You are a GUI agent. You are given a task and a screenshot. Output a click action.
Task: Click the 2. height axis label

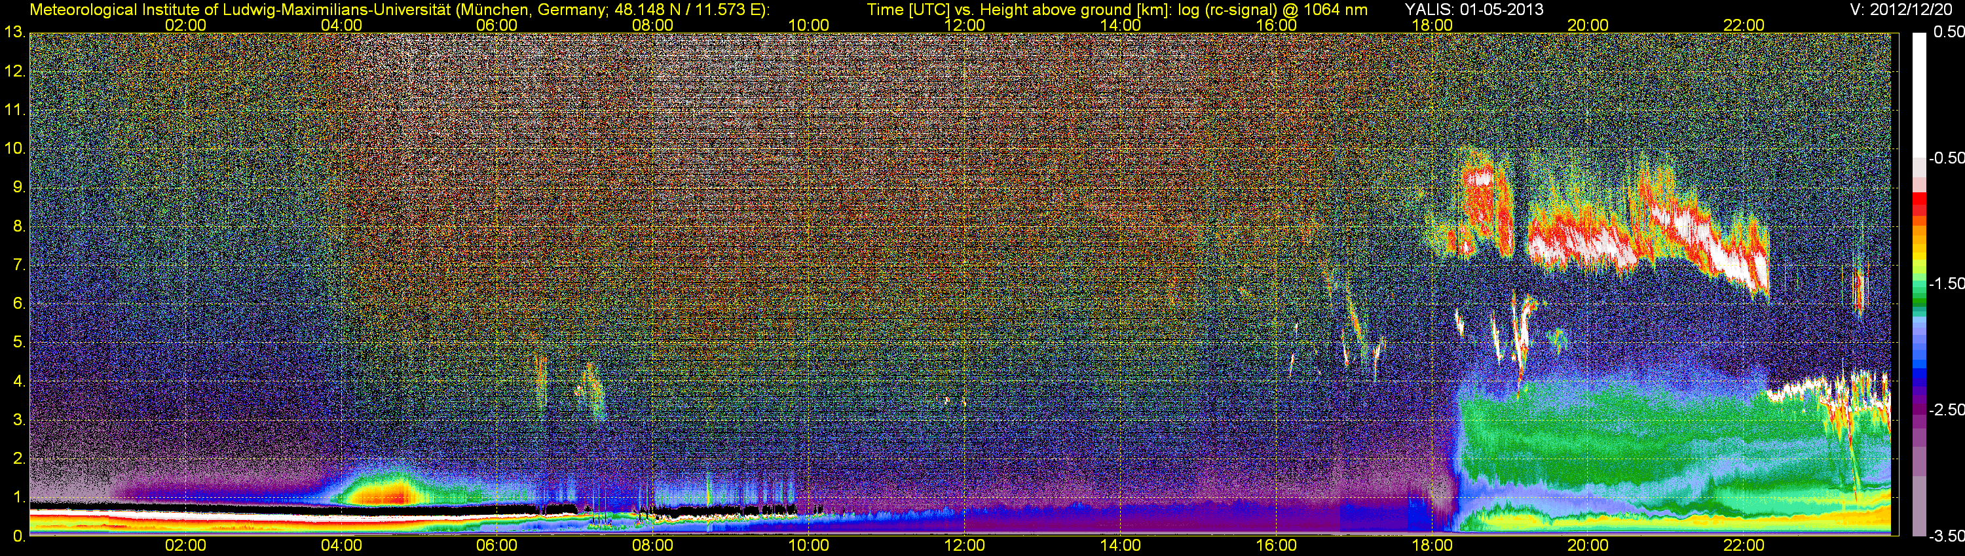point(19,459)
